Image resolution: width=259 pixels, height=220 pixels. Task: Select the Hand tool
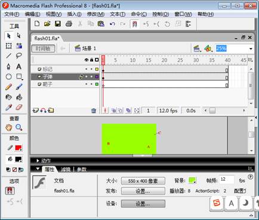(x=9, y=127)
